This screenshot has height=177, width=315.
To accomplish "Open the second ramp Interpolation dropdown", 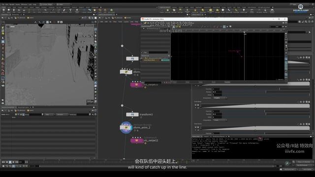I will point(220,120).
